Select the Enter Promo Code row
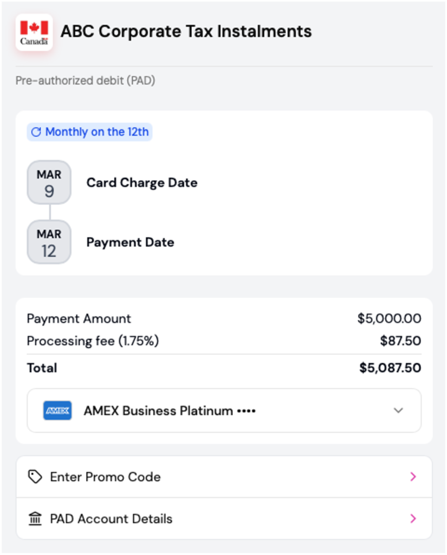Screen dimensions: 447x555 224,477
